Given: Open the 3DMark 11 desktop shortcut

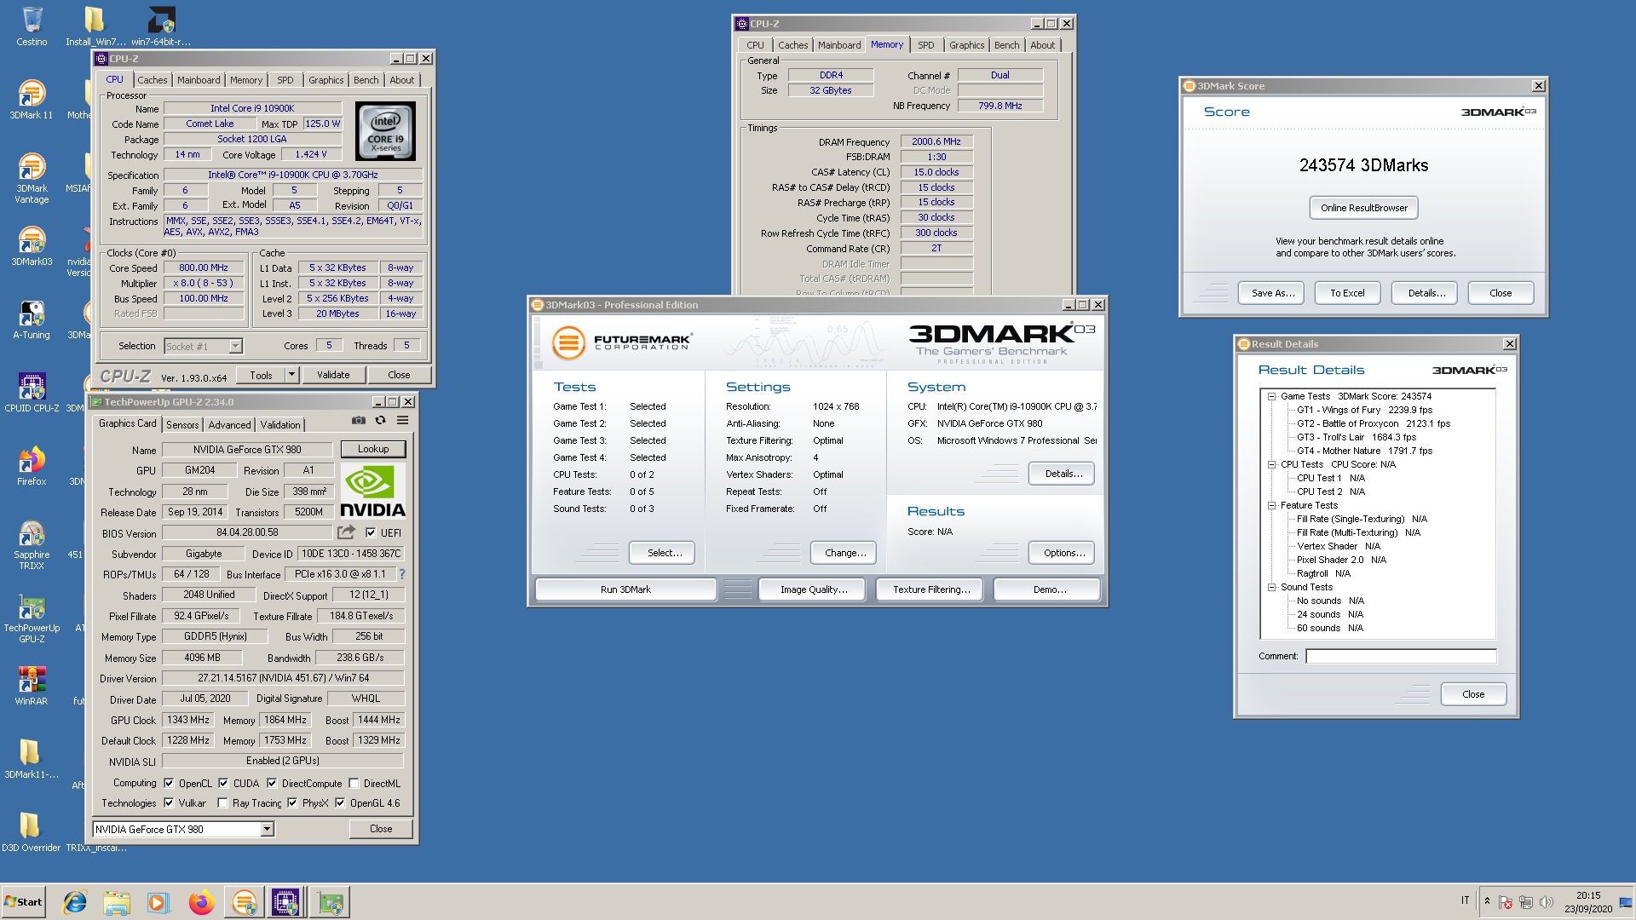Looking at the screenshot, I should [x=32, y=100].
